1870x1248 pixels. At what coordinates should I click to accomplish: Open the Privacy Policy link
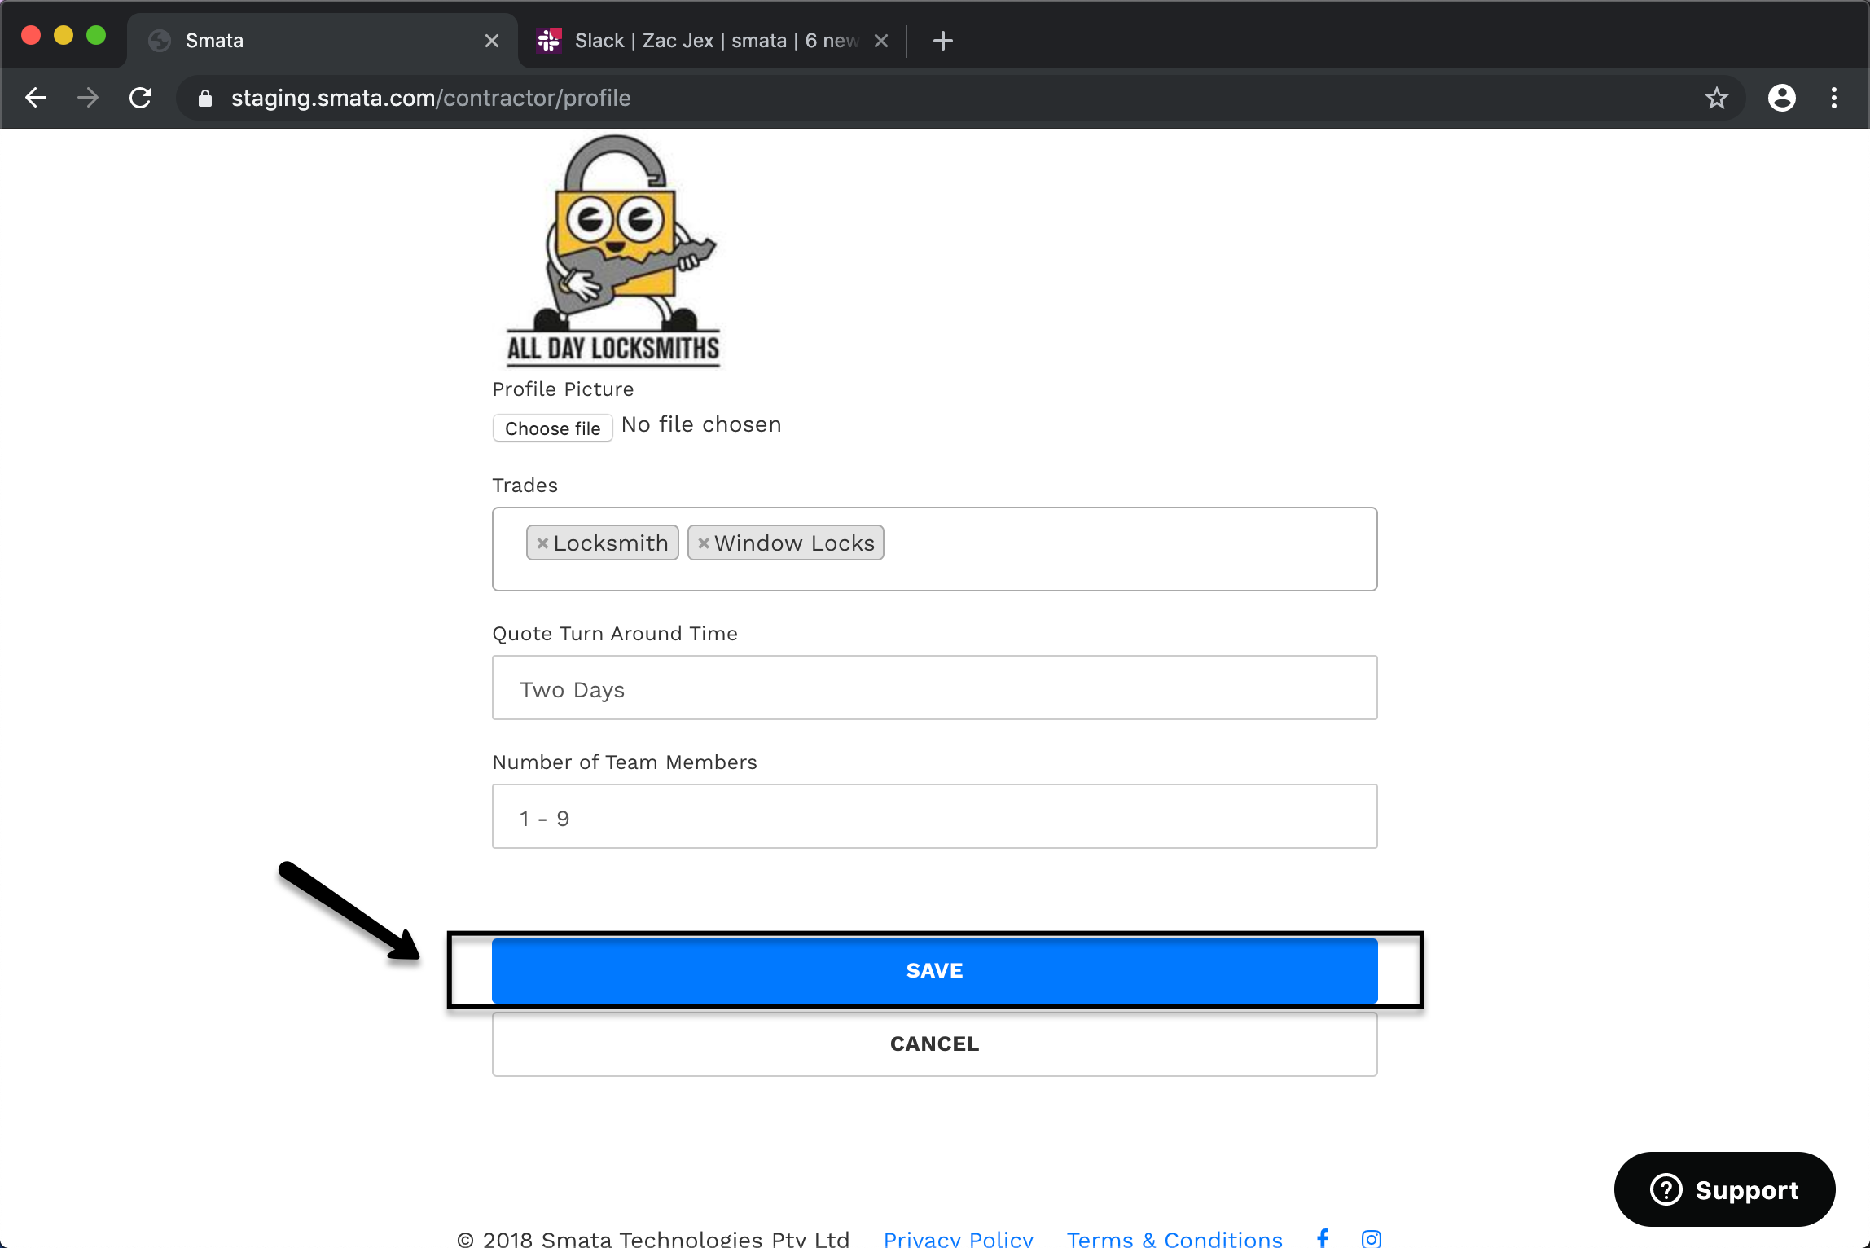[958, 1238]
